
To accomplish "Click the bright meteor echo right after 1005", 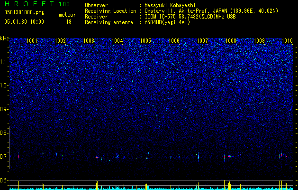I will click(146, 158).
